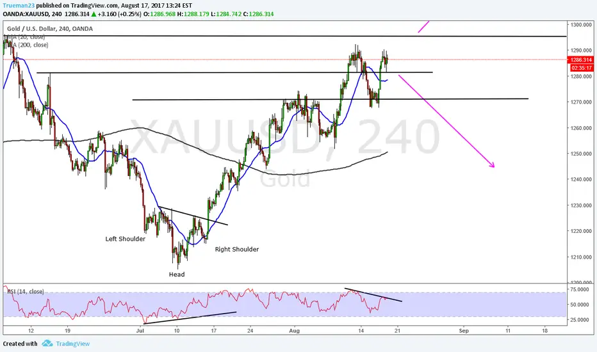
Task: Click the MA (200, close) indicator label
Action: coord(27,45)
